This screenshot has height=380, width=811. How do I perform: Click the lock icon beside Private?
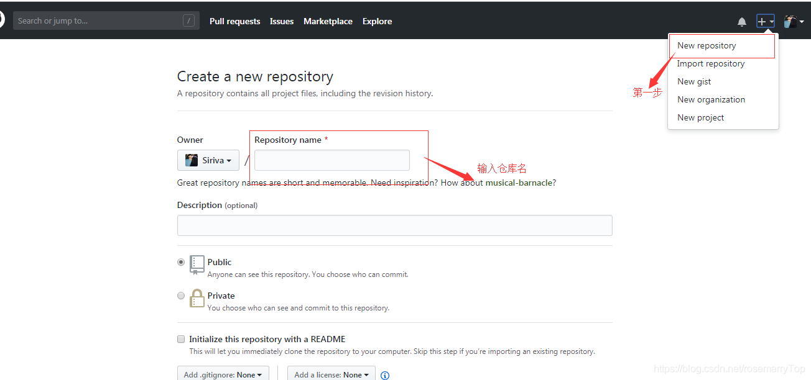197,298
